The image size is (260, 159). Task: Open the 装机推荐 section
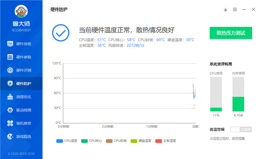[21, 123]
